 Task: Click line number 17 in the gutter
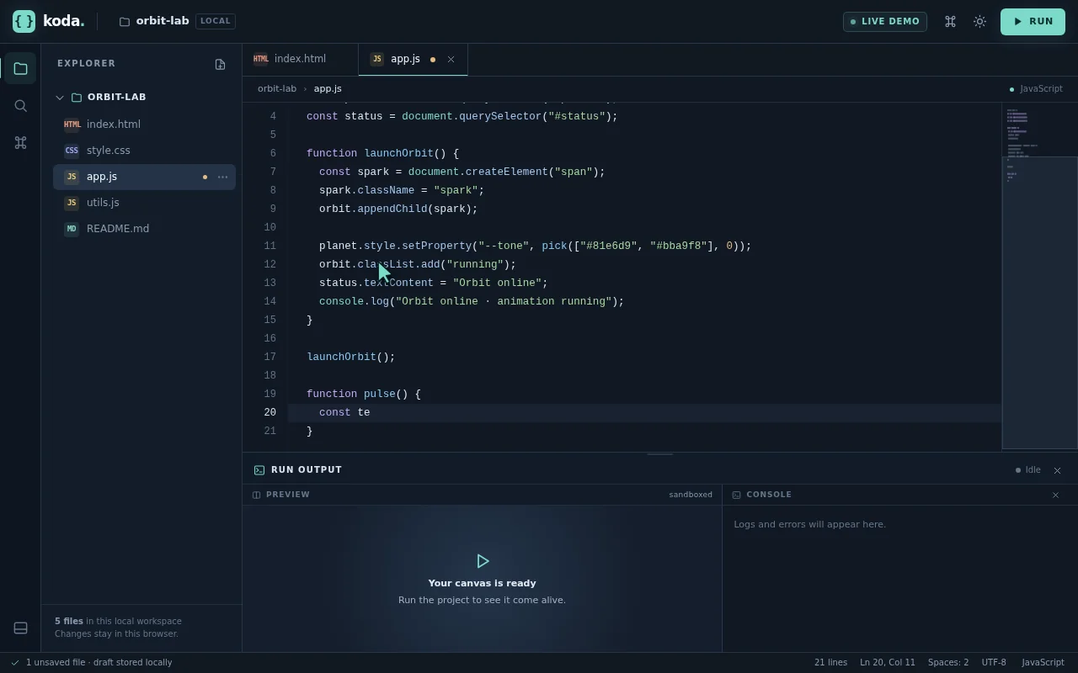click(x=269, y=357)
